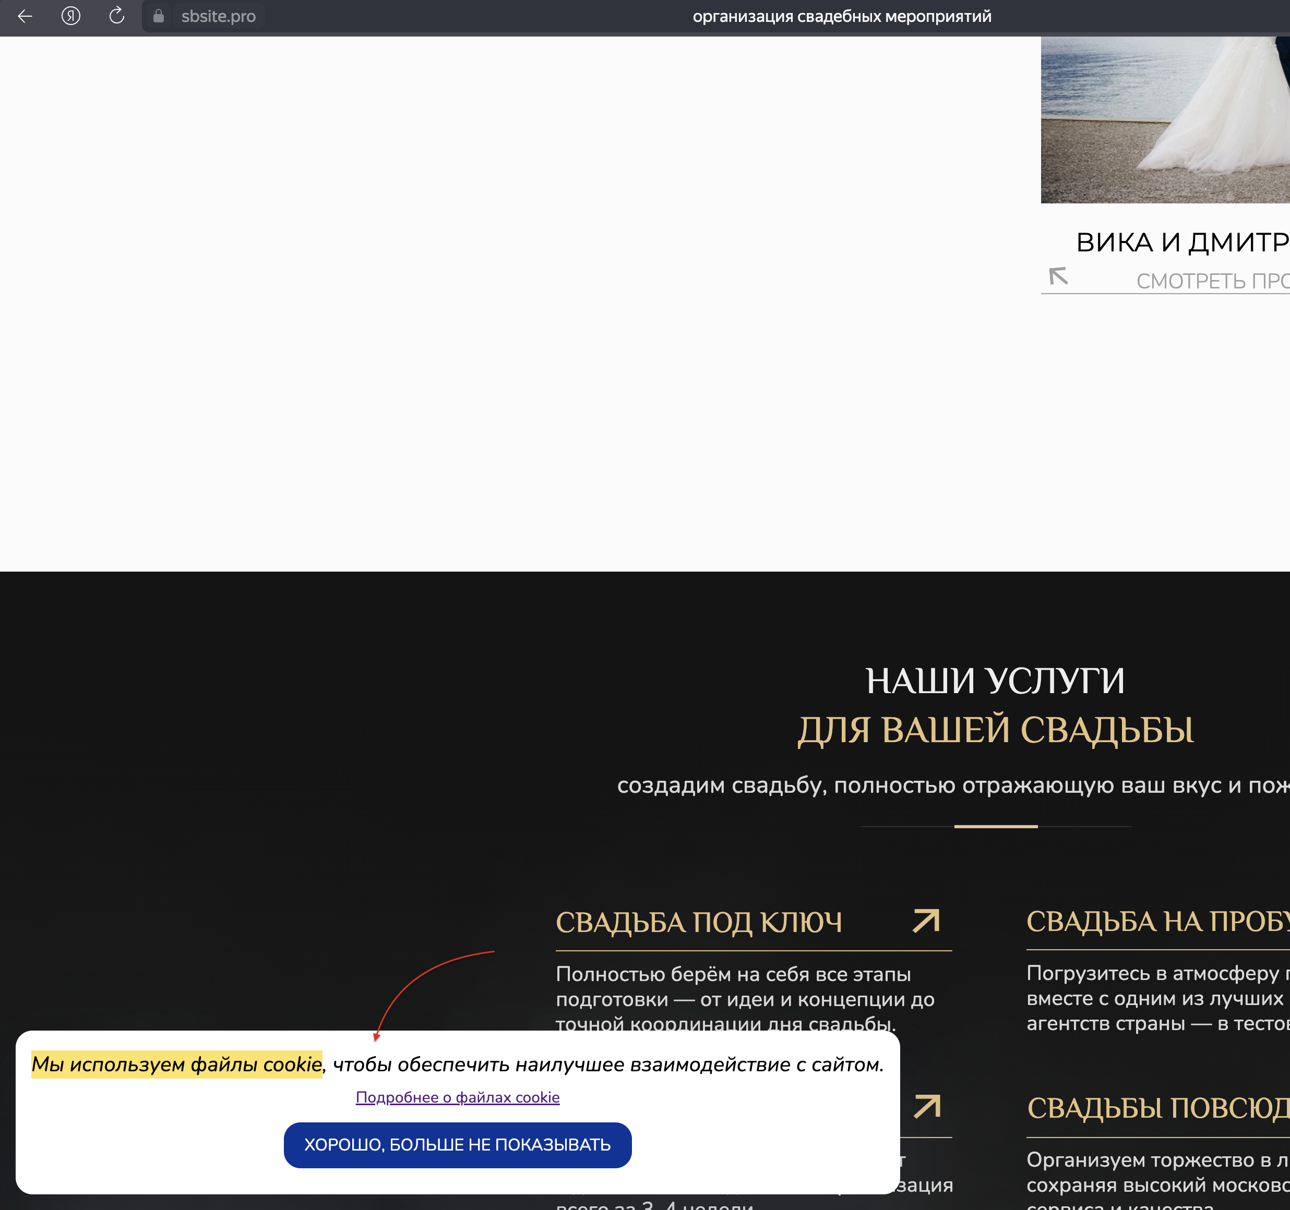The width and height of the screenshot is (1290, 1210).
Task: Click the Наши услуги section heading
Action: 995,681
